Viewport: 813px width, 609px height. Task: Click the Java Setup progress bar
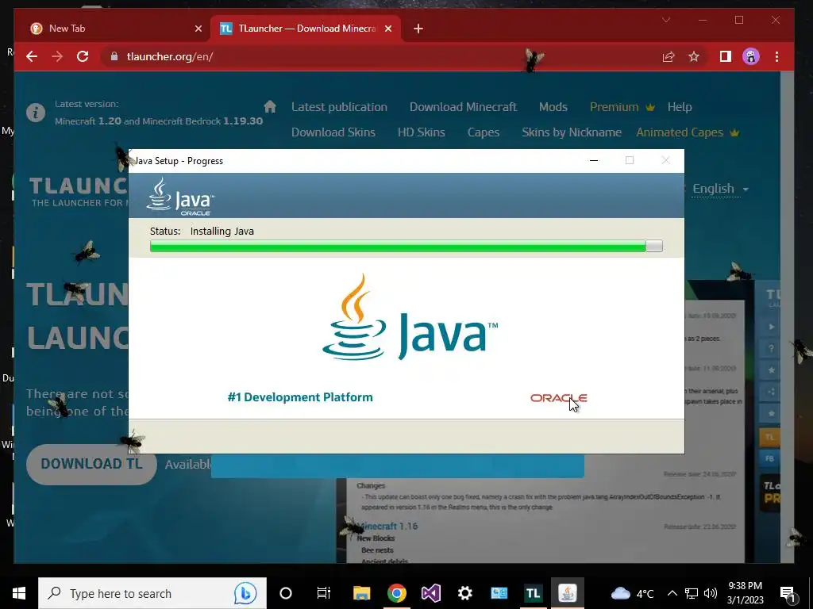pos(406,246)
